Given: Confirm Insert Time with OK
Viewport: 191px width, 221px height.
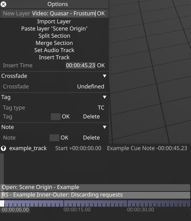Looking at the screenshot, I should pyautogui.click(x=101, y=65).
